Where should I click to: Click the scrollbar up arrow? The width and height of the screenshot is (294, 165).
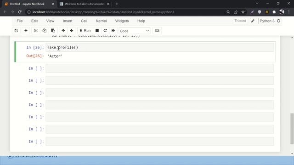pyautogui.click(x=292, y=38)
